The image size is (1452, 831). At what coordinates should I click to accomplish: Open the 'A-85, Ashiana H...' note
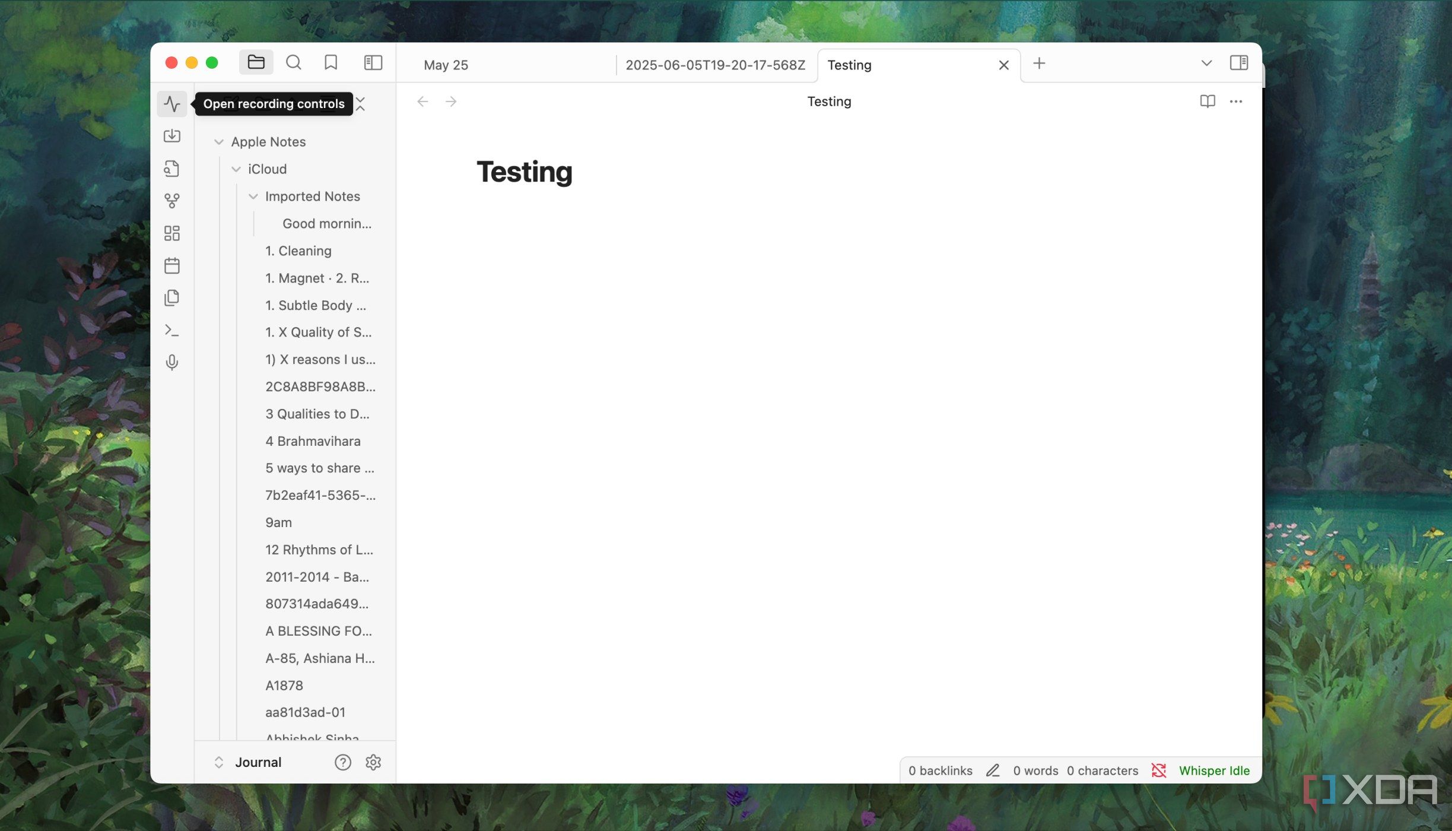(x=320, y=659)
